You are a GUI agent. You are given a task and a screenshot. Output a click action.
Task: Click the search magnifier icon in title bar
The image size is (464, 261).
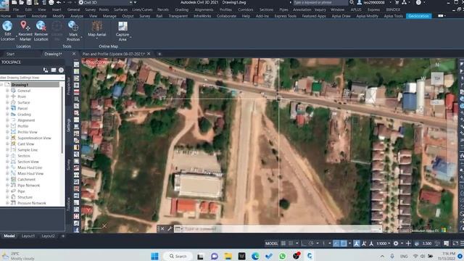pyautogui.click(x=352, y=2)
